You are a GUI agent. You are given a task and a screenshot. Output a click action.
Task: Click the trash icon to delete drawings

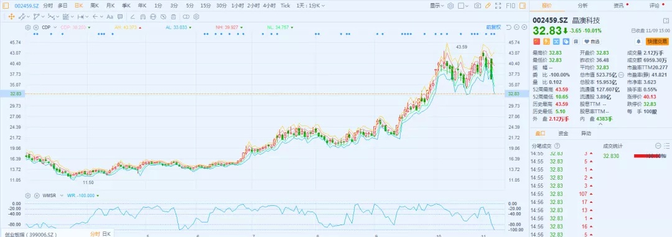[173, 16]
